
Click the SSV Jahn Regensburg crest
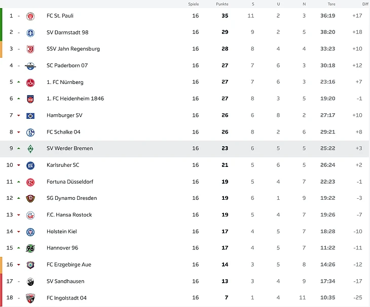click(30, 50)
